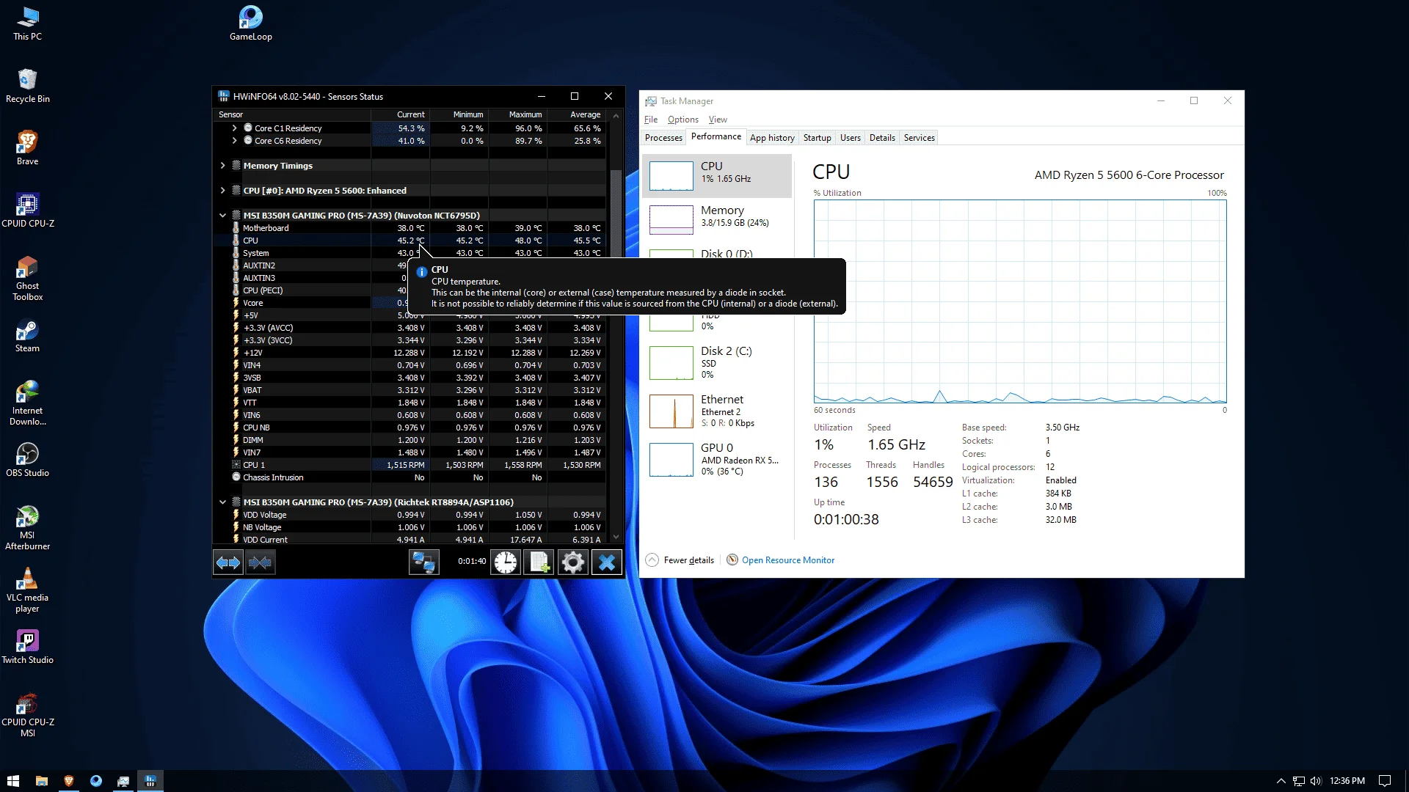Expand the Memory Timings sensor group
Screen dimensions: 1409x792
(222, 166)
